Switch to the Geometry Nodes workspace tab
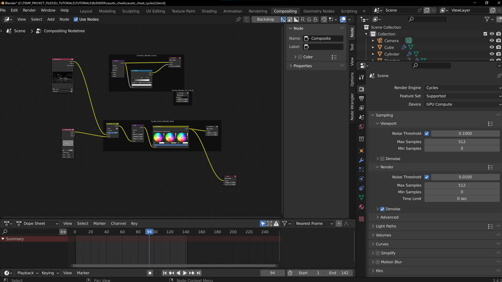The width and height of the screenshot is (502, 282). [319, 11]
